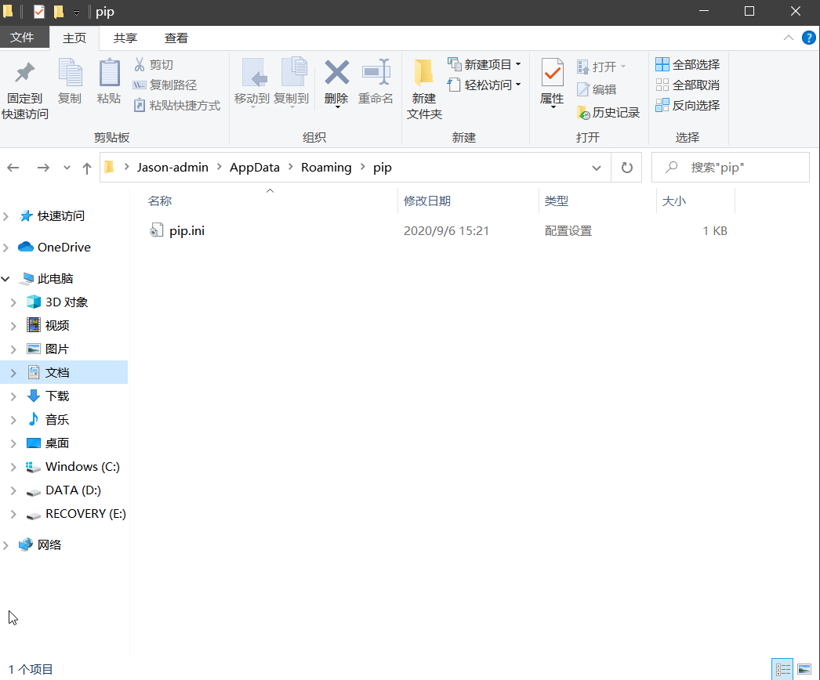Click Select all (全部选择)
The width and height of the screenshot is (820, 680).
(688, 64)
